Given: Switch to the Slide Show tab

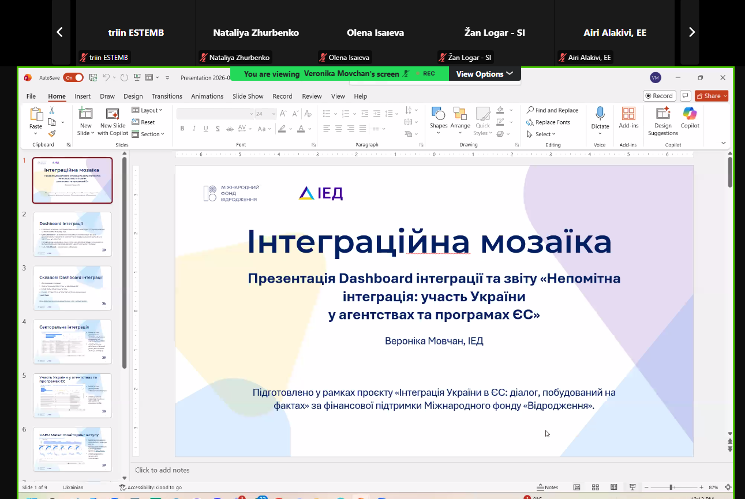Looking at the screenshot, I should [x=248, y=96].
